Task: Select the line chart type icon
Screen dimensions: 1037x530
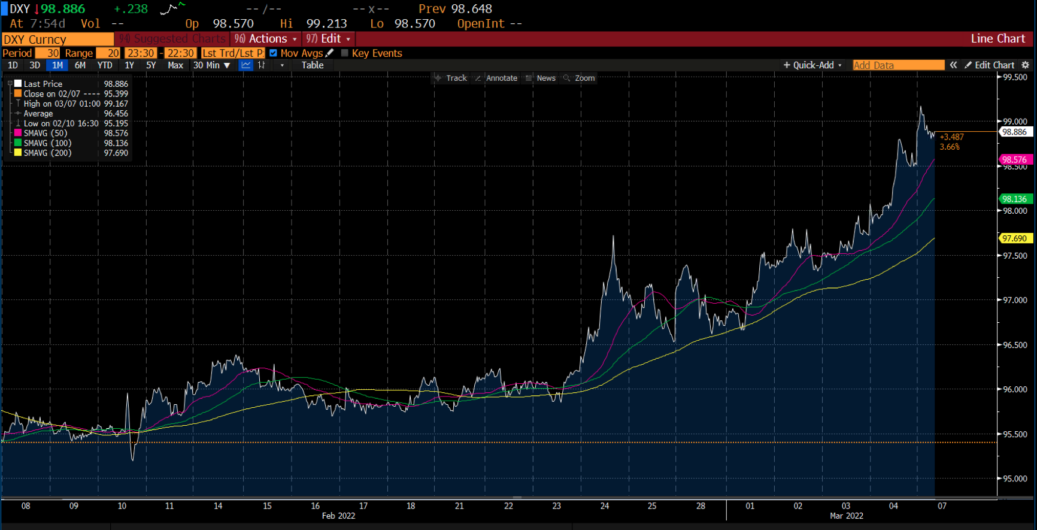Action: [x=246, y=65]
